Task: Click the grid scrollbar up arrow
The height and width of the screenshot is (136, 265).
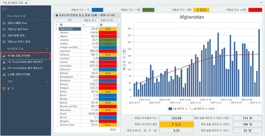Action: point(118,25)
